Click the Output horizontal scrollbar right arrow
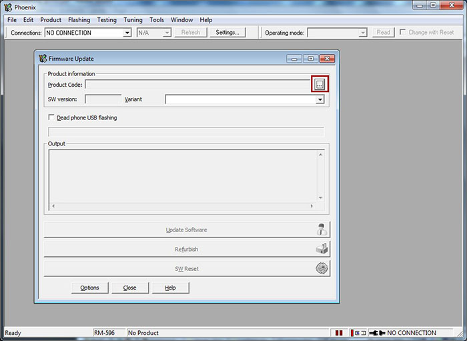The width and height of the screenshot is (467, 341). click(312, 206)
